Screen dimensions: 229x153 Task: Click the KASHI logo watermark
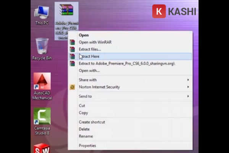click(174, 11)
